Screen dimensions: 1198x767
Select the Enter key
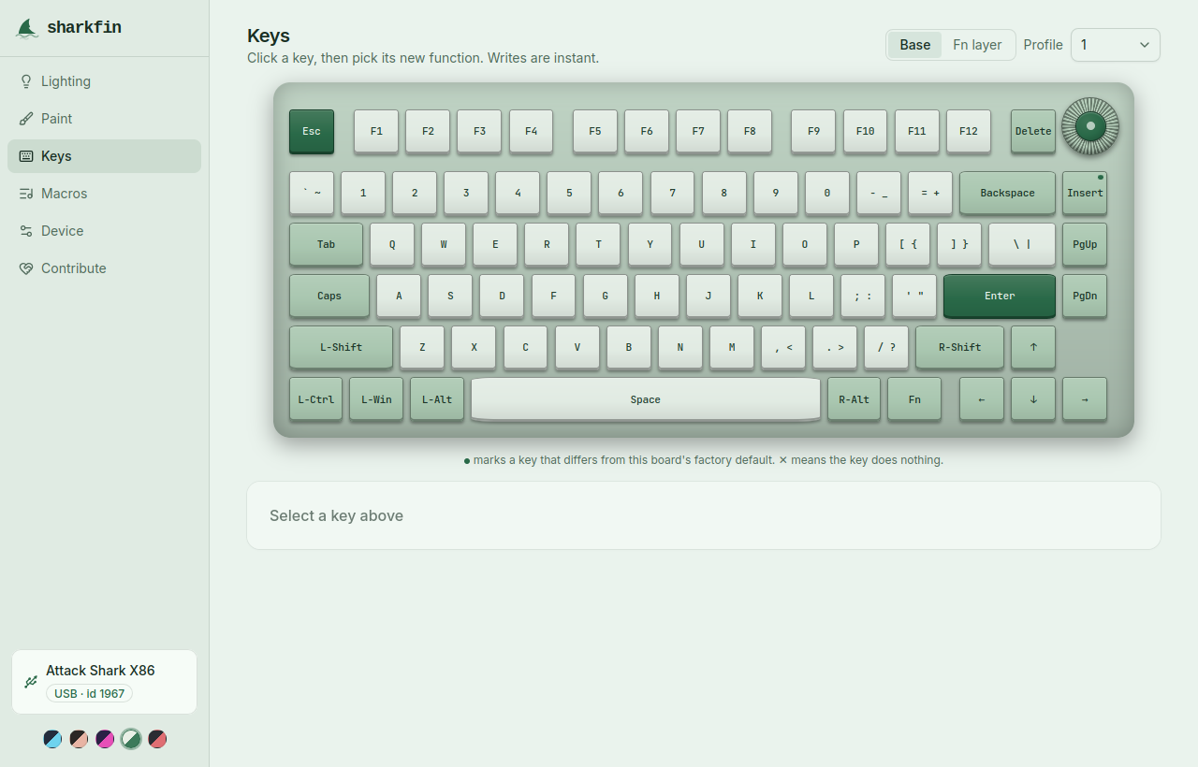click(1000, 296)
